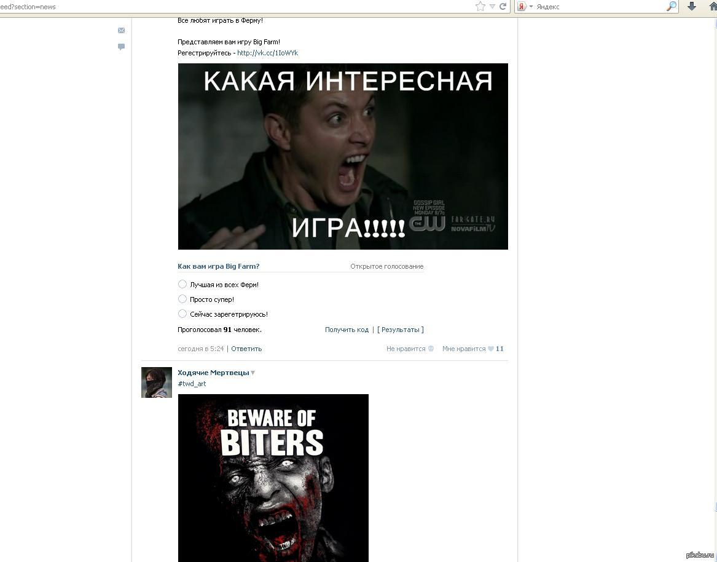Show poll 'Результаты'
717x562 pixels.
[x=400, y=330]
